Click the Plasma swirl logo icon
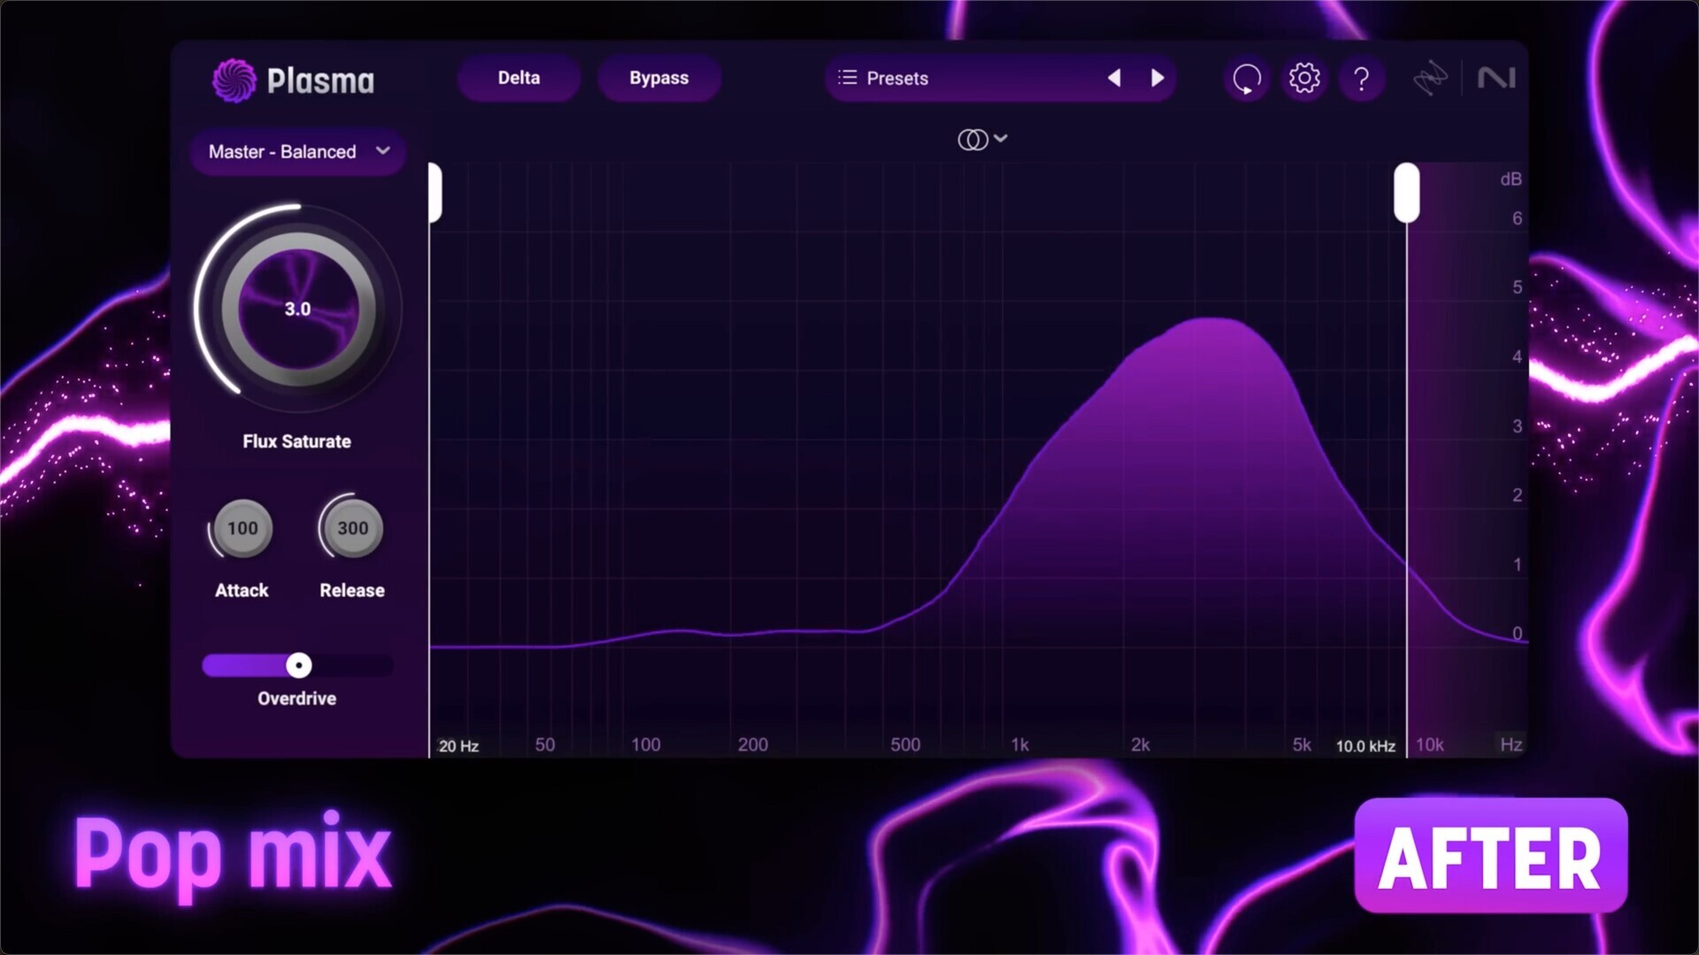The image size is (1699, 955). (x=234, y=80)
